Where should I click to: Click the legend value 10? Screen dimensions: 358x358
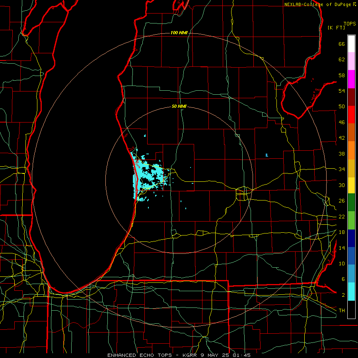(x=342, y=263)
